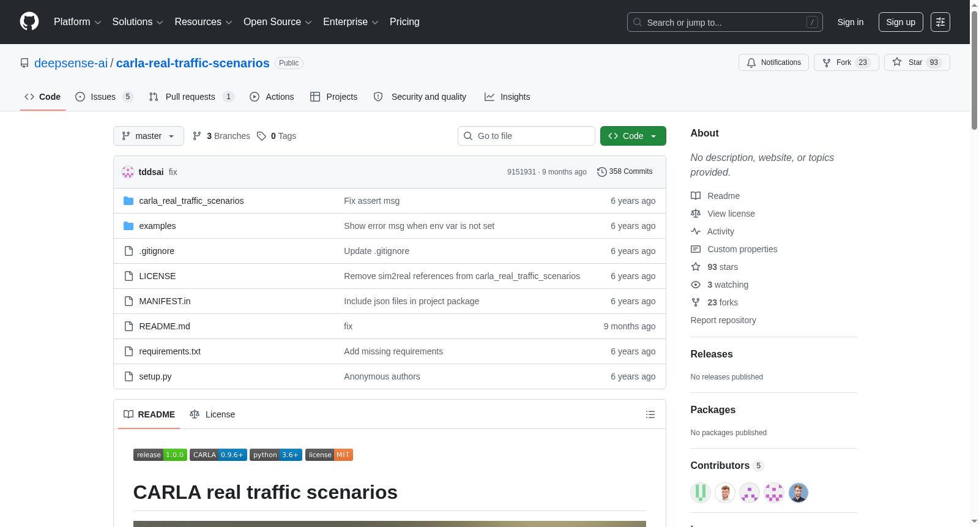Expand the Solutions menu
This screenshot has width=979, height=527.
(138, 22)
